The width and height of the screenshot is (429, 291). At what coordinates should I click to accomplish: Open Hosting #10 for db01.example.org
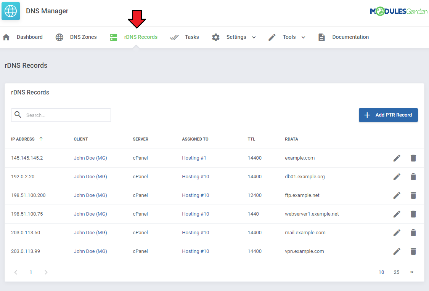click(x=196, y=177)
